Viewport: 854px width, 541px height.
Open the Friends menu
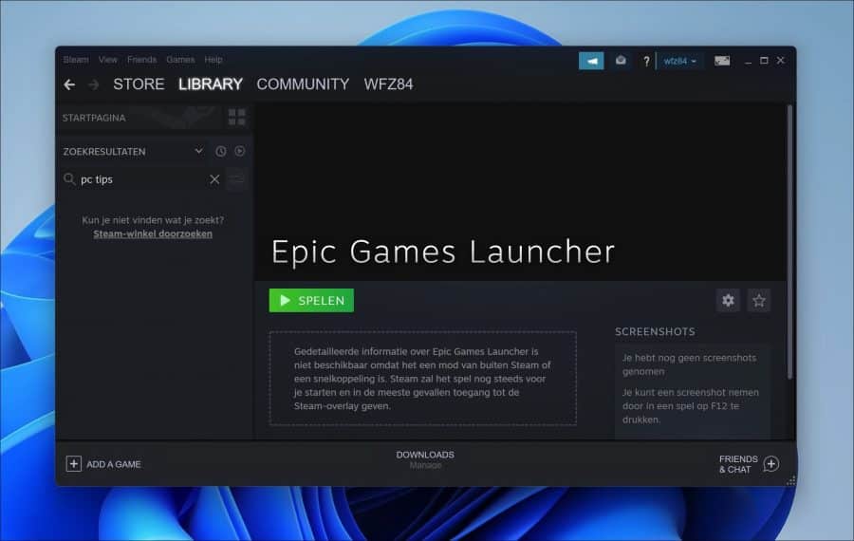pos(141,60)
